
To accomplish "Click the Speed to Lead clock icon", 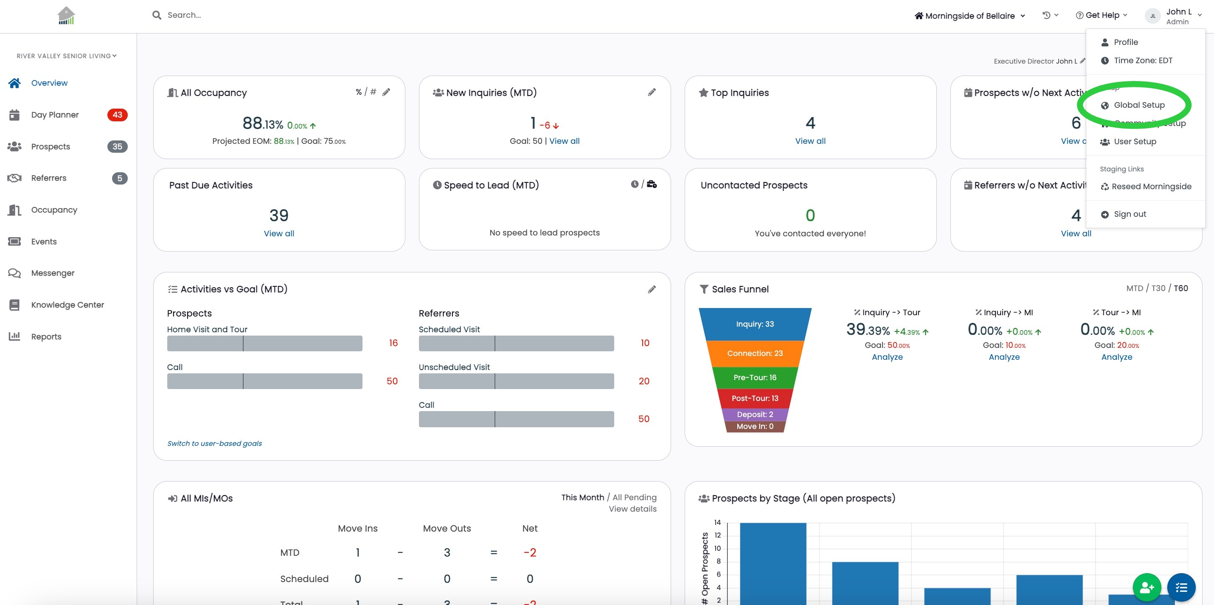I will (634, 184).
